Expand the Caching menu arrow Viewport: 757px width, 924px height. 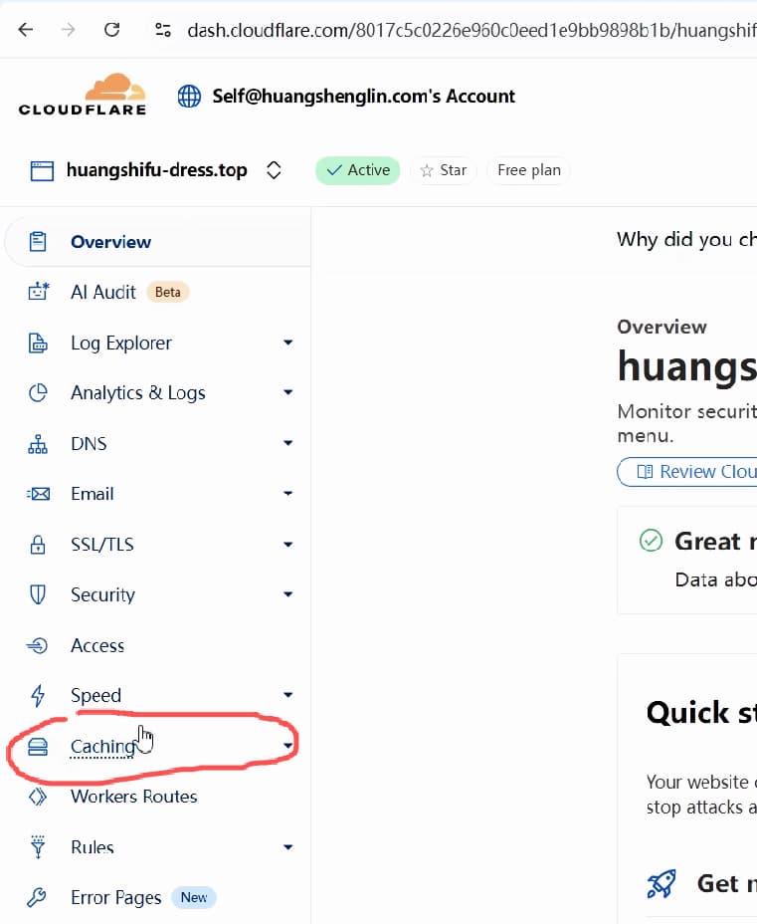(287, 746)
